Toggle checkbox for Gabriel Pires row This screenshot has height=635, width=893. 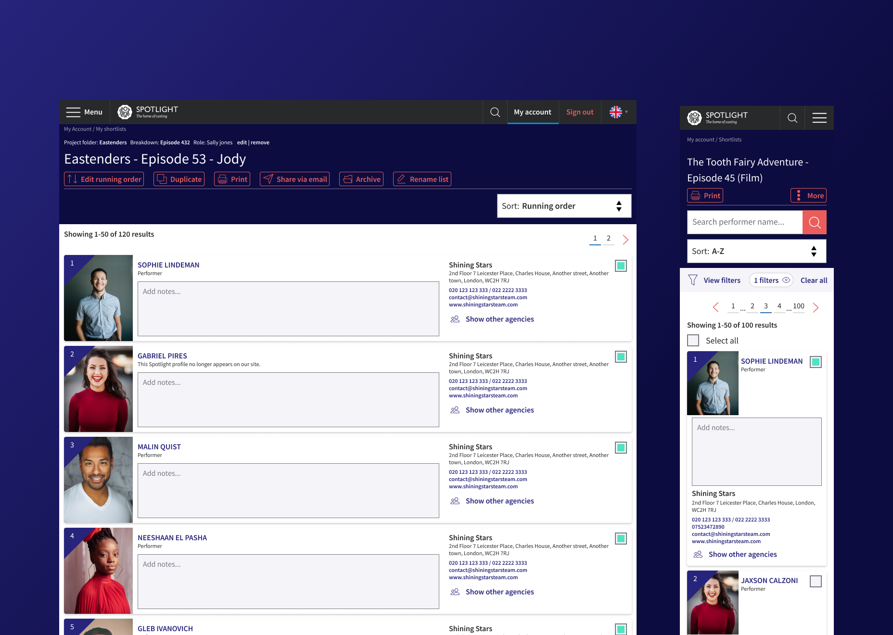pyautogui.click(x=621, y=356)
